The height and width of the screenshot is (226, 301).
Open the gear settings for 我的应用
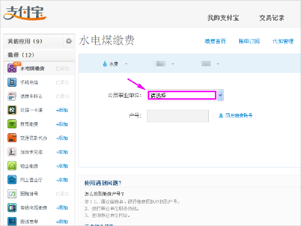(69, 41)
